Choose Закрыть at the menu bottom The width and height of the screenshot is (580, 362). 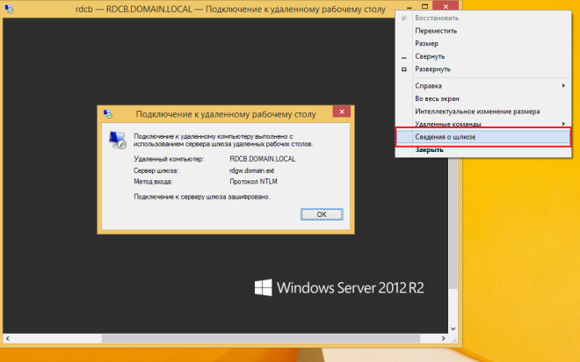pos(429,149)
